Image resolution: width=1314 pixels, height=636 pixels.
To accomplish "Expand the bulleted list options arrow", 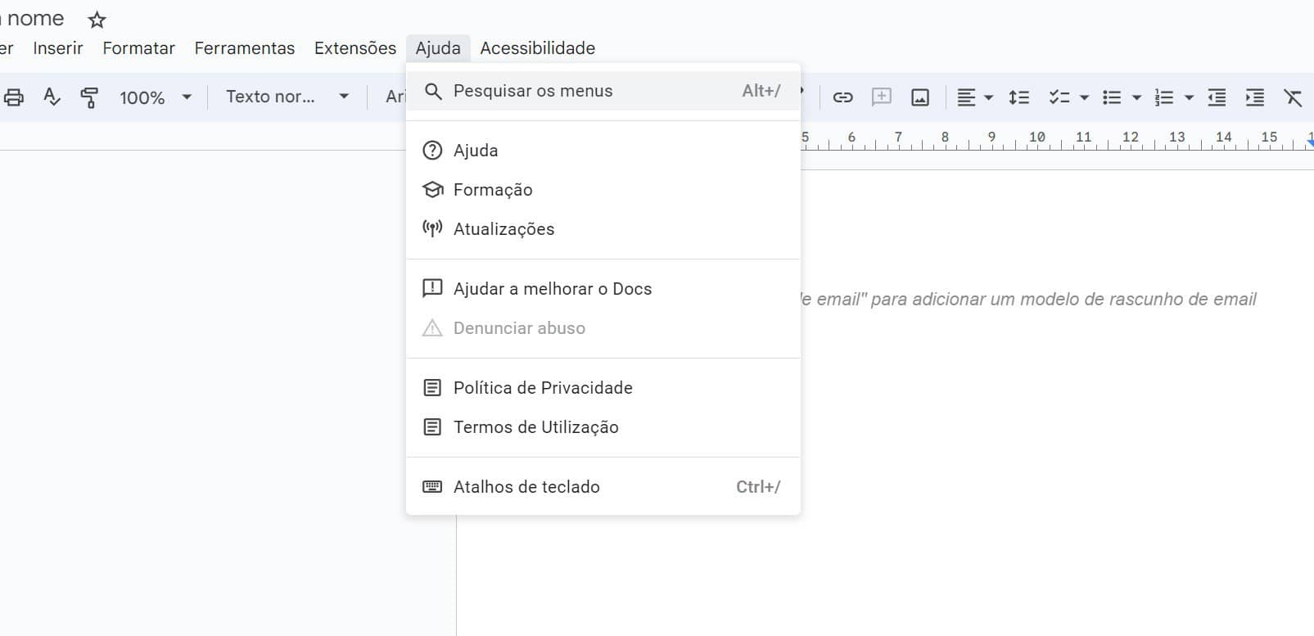I will tap(1136, 97).
